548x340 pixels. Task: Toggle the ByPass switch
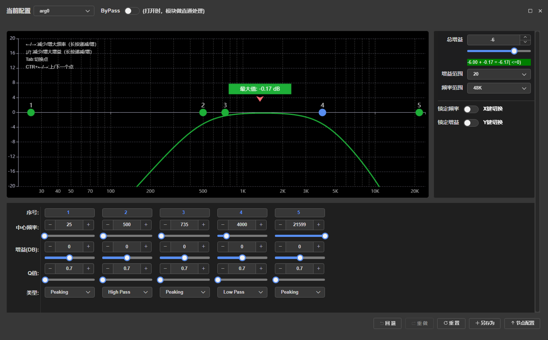click(132, 11)
